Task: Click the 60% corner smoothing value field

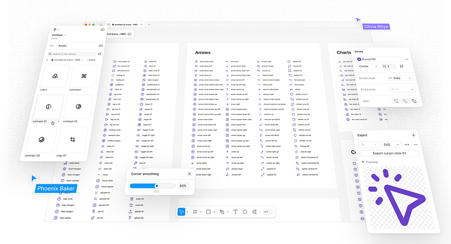Action: [183, 186]
